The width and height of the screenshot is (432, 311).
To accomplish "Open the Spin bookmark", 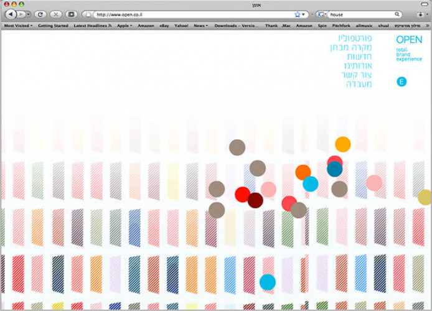I will (x=322, y=26).
